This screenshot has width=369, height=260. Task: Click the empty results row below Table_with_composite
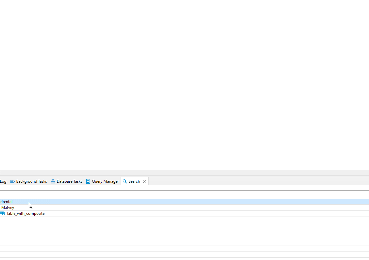[x=25, y=219]
